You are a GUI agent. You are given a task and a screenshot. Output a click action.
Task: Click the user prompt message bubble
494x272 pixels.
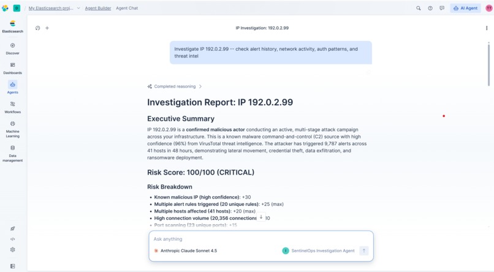click(271, 53)
